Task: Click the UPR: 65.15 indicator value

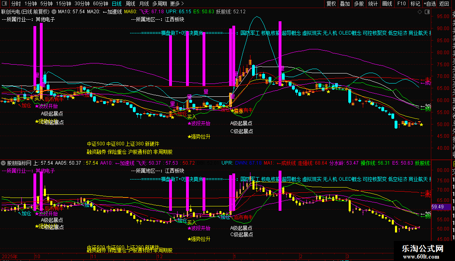Action: click(x=178, y=12)
